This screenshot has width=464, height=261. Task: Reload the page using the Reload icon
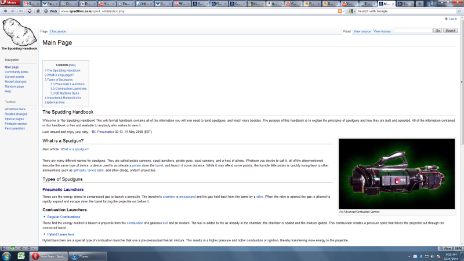coord(30,11)
